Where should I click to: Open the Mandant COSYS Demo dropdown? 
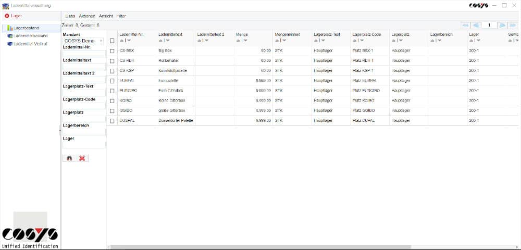(83, 41)
